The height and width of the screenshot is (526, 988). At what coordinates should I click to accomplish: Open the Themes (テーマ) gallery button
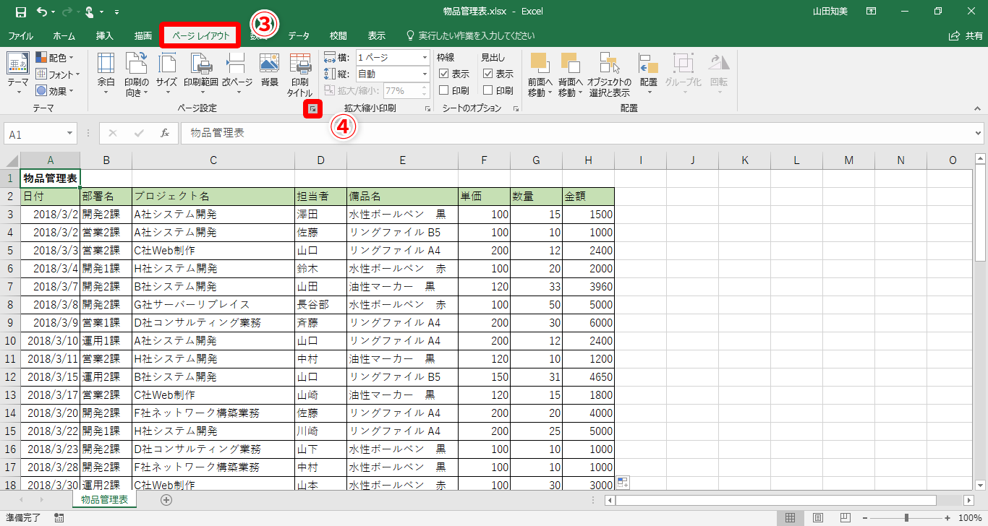[x=18, y=73]
